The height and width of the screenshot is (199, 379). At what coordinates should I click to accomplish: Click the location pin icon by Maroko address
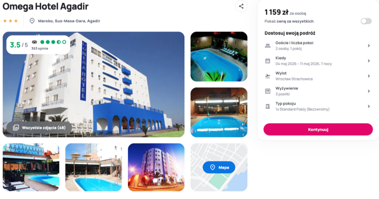point(32,21)
